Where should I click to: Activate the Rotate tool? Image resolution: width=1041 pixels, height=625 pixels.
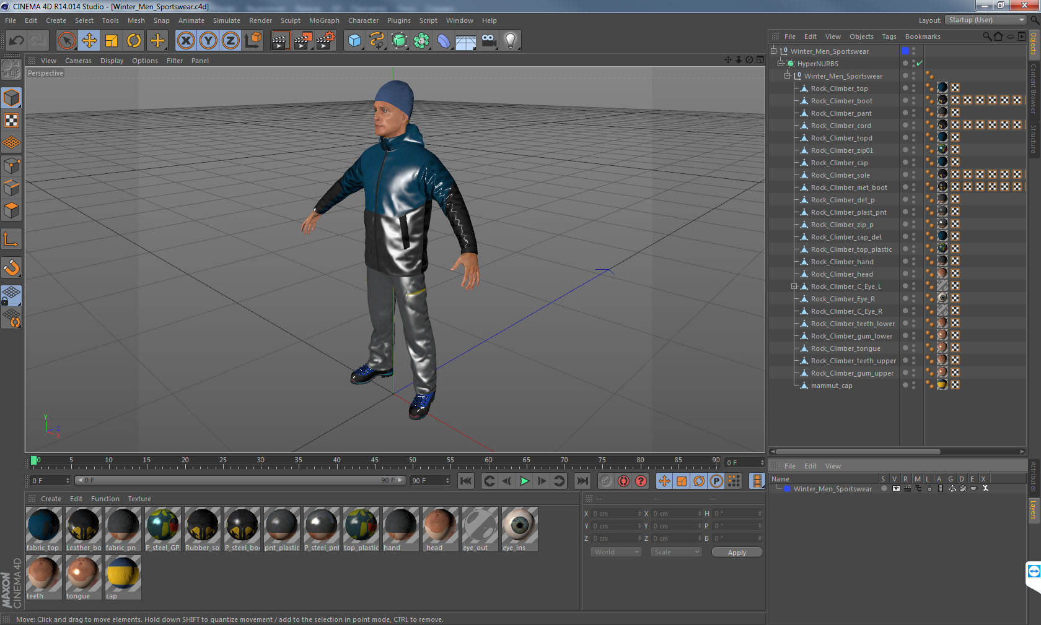pyautogui.click(x=134, y=41)
